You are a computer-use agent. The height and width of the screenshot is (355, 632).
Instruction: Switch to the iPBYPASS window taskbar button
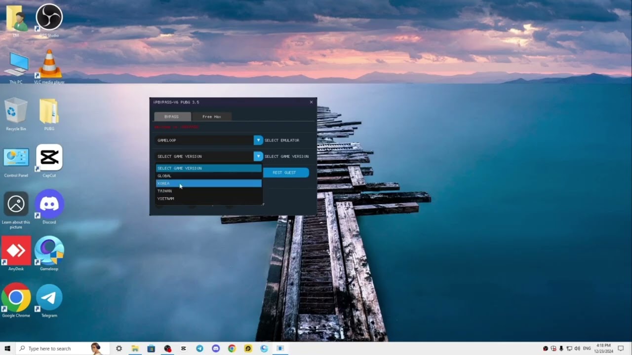tap(280, 349)
